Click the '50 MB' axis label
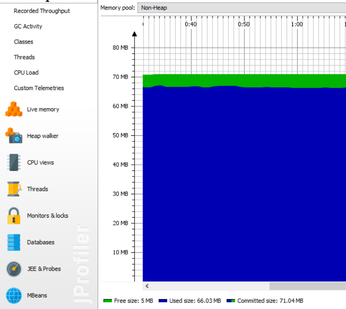The height and width of the screenshot is (309, 346). [120, 135]
